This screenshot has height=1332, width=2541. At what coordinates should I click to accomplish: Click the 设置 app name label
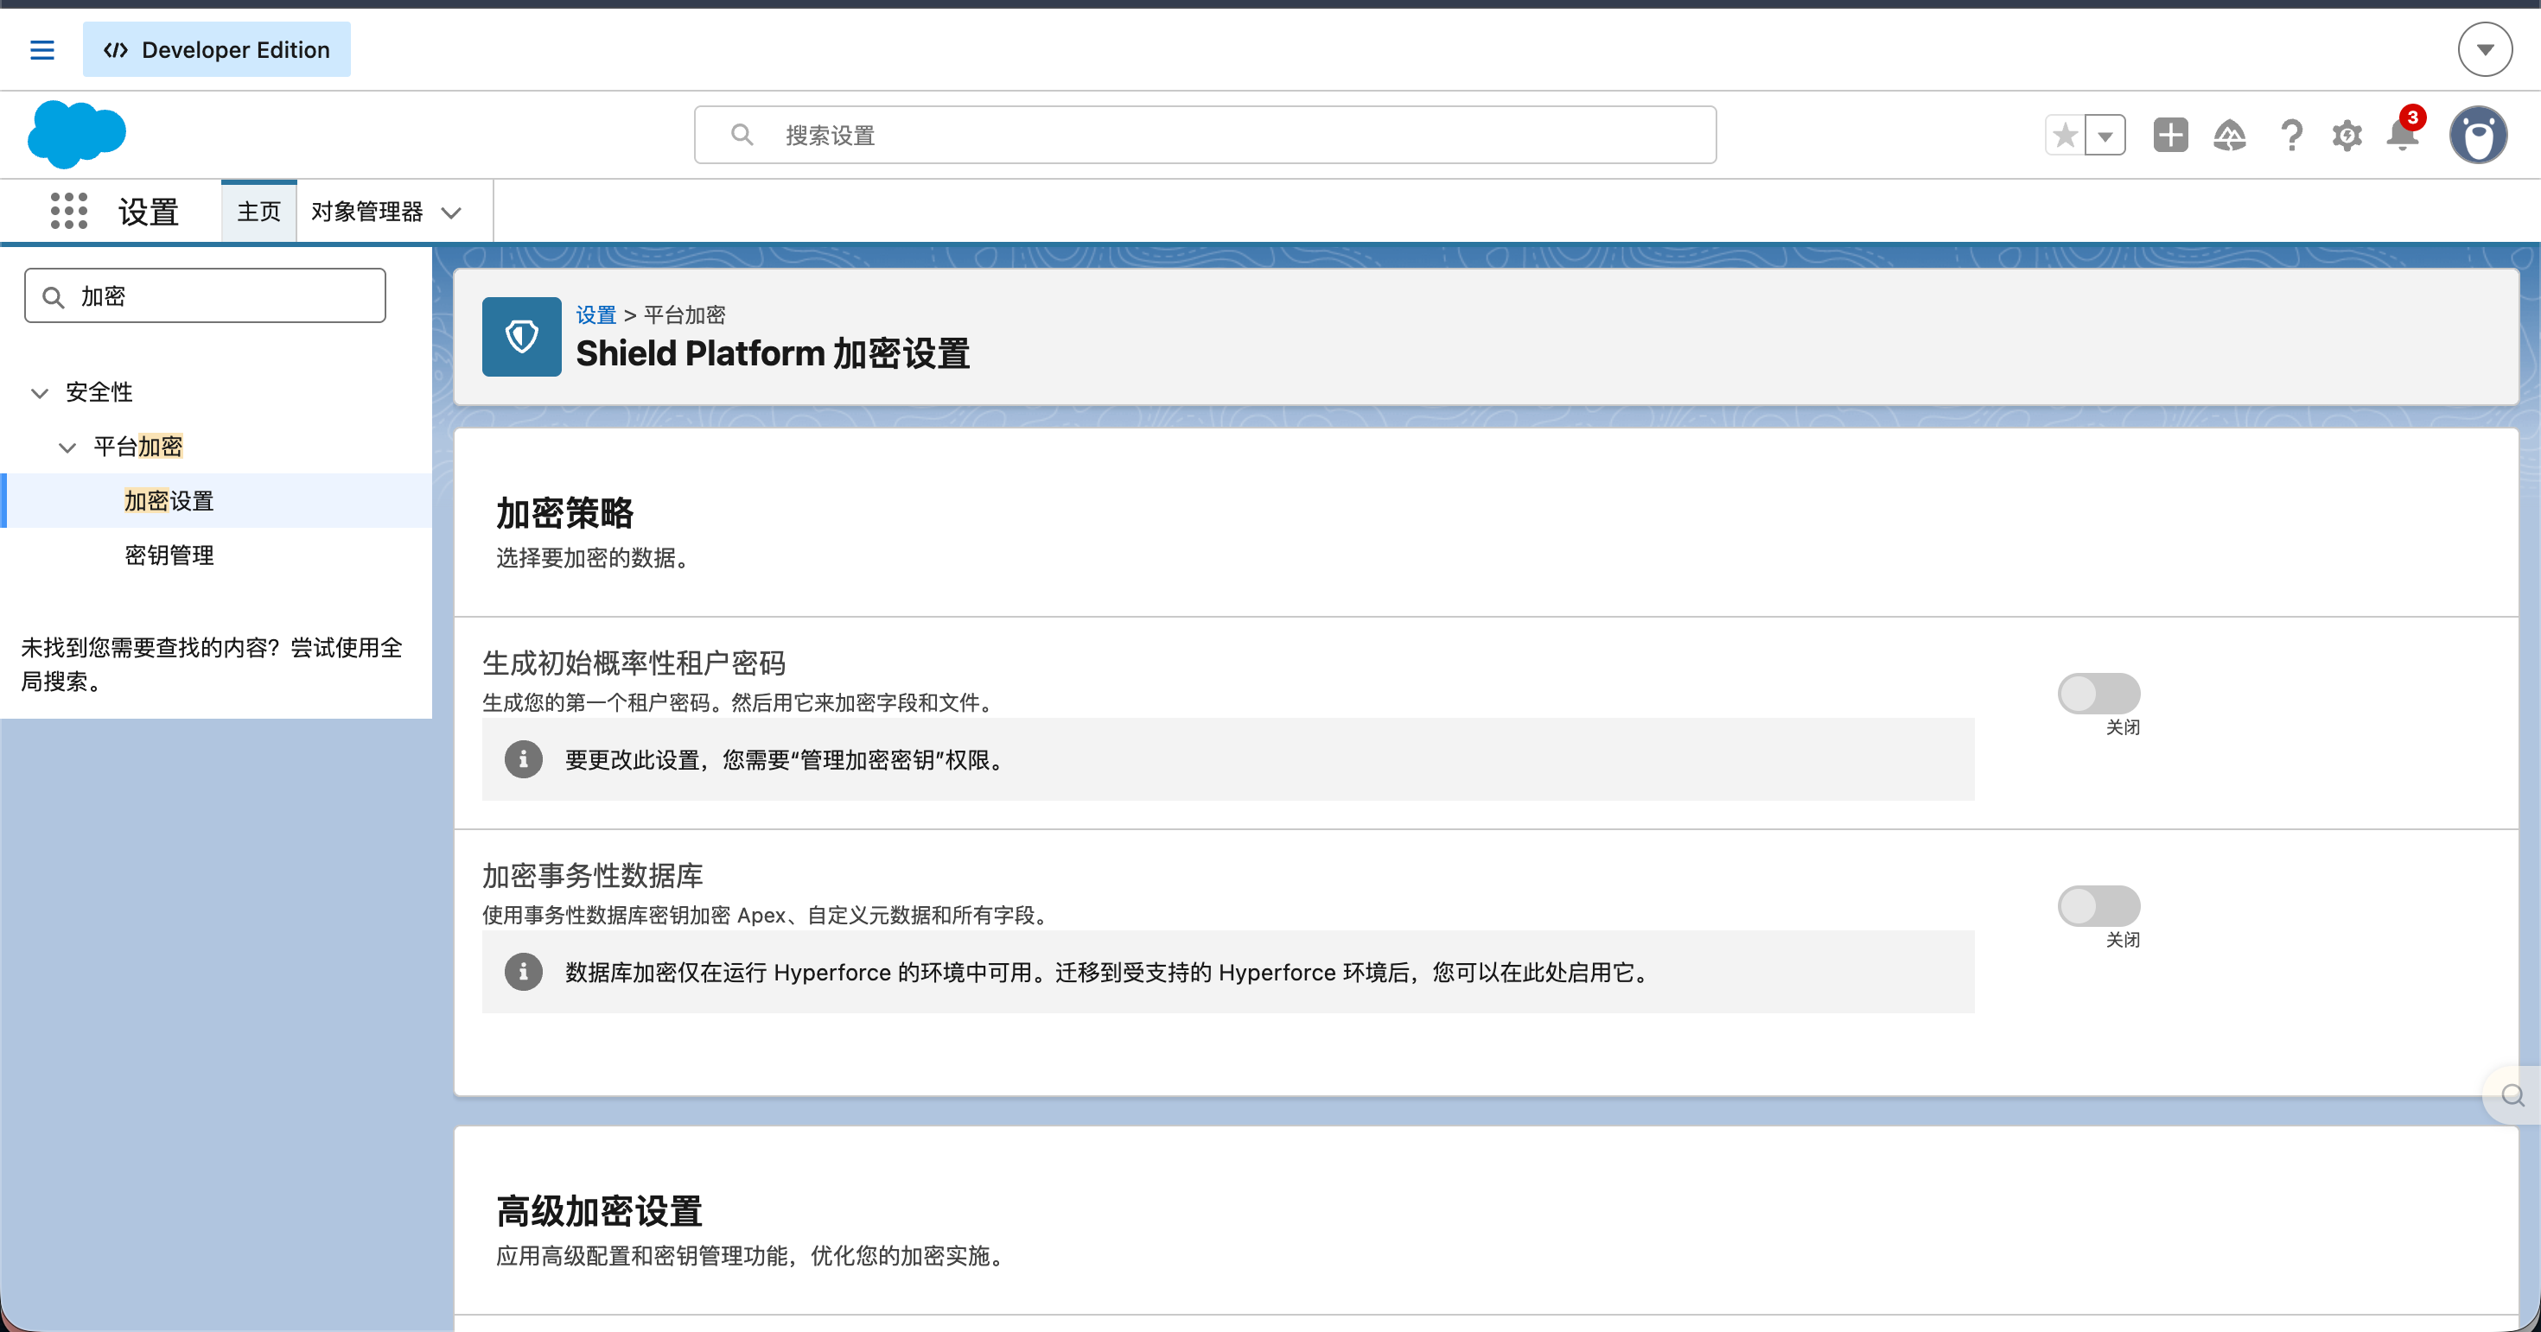pos(148,211)
